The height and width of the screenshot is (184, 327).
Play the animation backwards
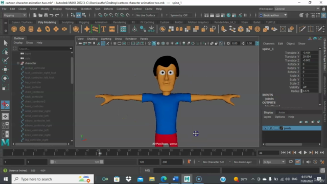pyautogui.click(x=300, y=153)
